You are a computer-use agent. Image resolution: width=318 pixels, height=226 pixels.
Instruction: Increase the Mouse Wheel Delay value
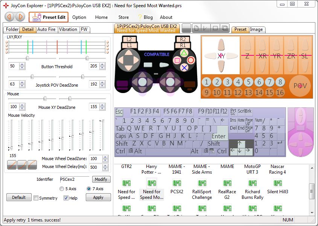(105, 165)
